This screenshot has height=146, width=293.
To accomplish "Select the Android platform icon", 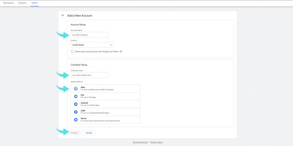I will coord(76,104).
